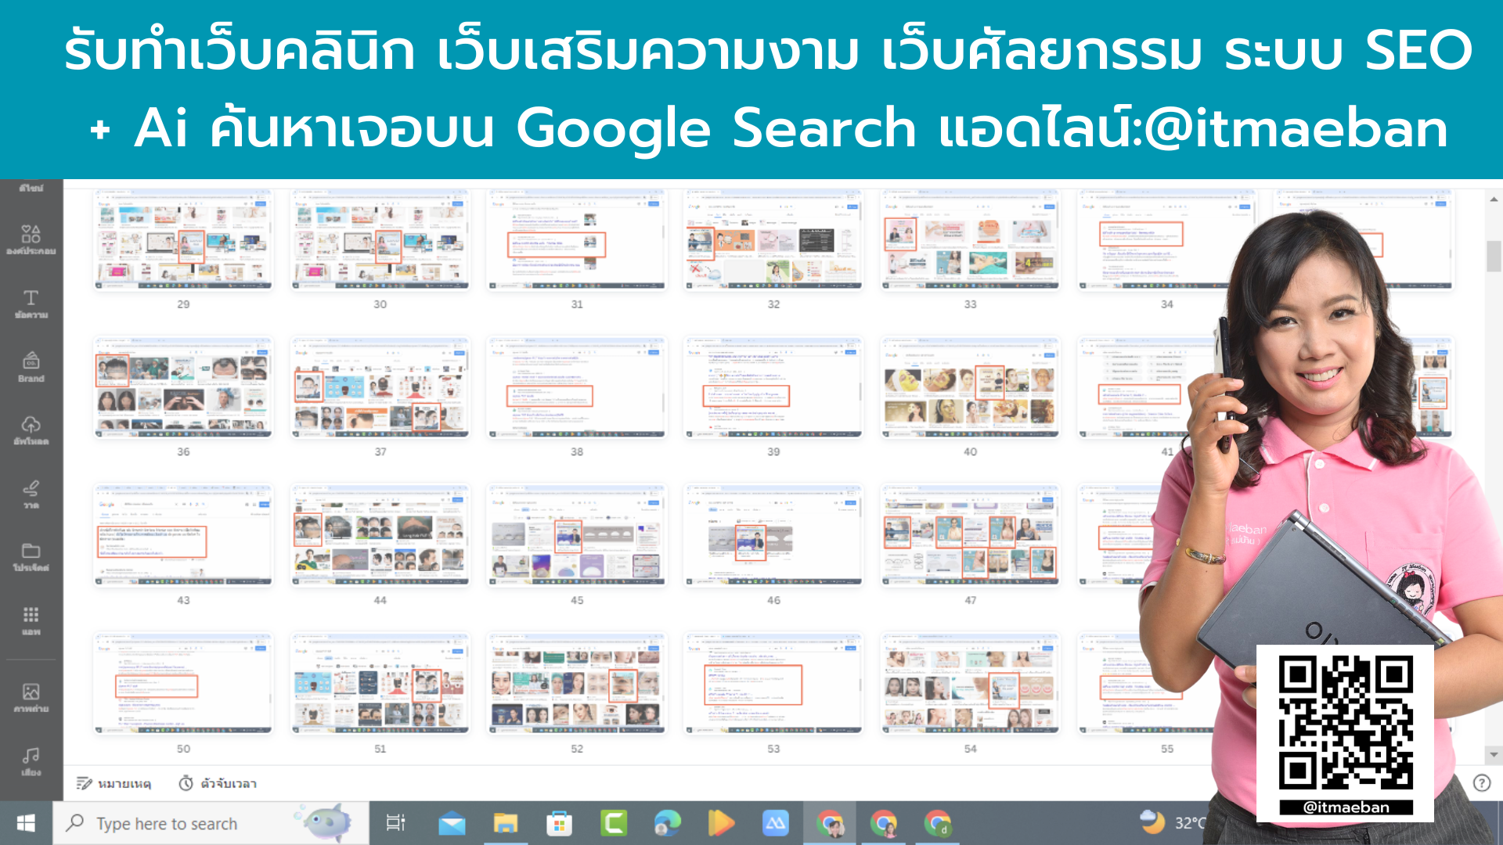Select slide 43 thumbnail
The height and width of the screenshot is (845, 1503).
pos(182,535)
